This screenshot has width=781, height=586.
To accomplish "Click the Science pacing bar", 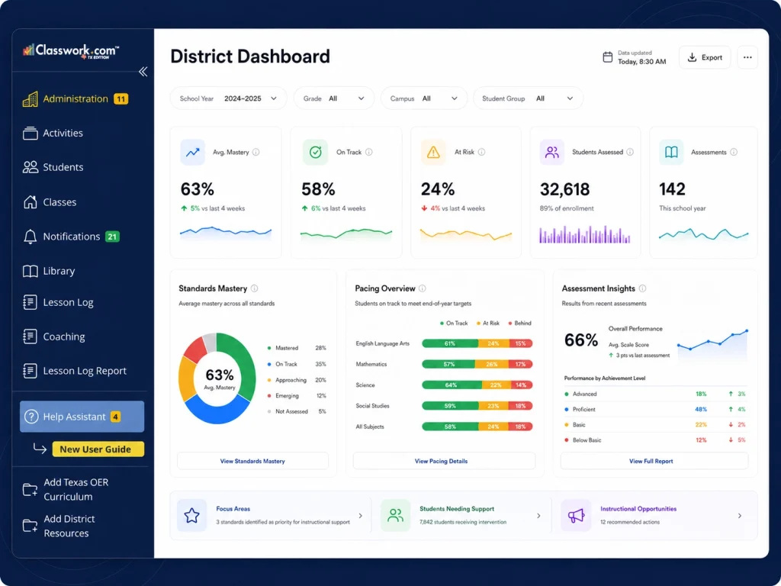I will click(x=477, y=385).
